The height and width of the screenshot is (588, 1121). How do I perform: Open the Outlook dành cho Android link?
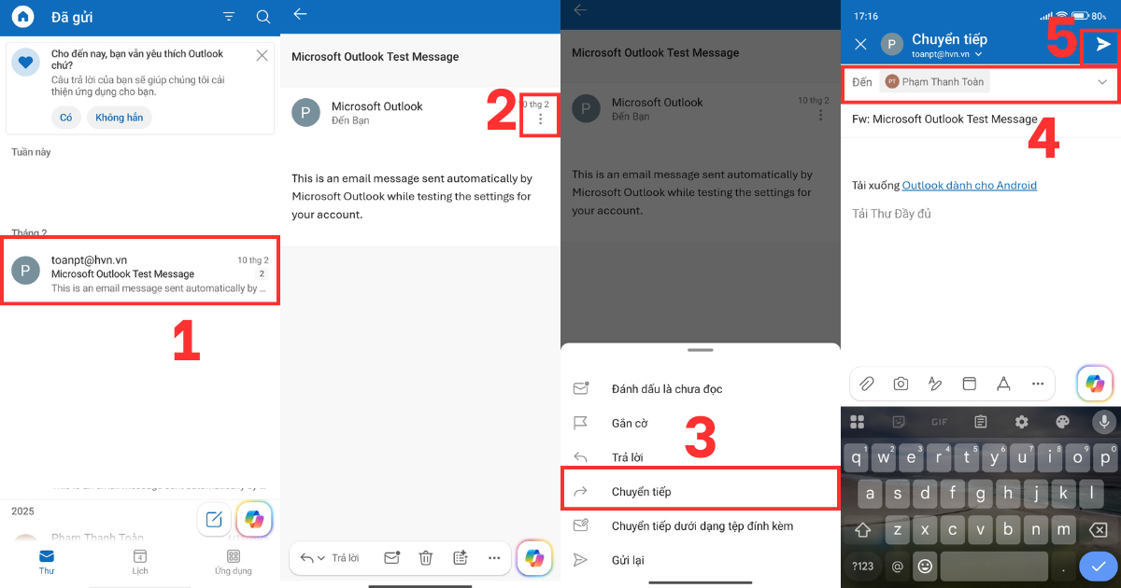(x=970, y=186)
